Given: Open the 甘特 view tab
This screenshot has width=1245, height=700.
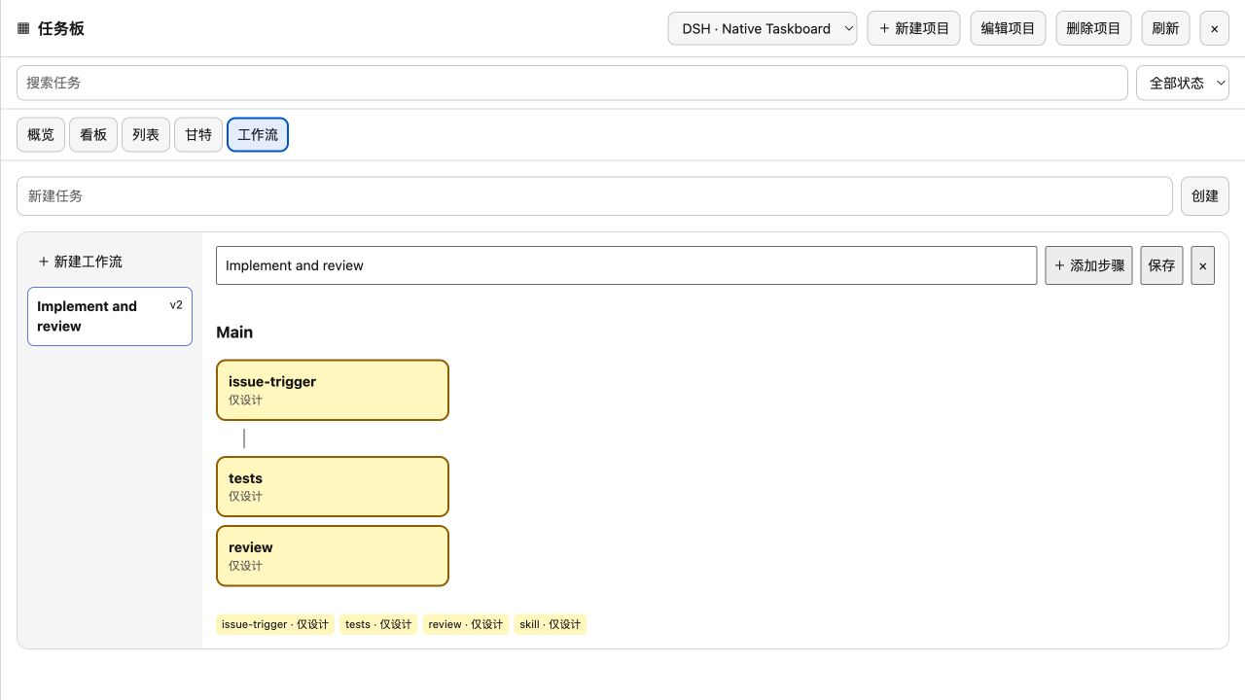Looking at the screenshot, I should pyautogui.click(x=198, y=134).
